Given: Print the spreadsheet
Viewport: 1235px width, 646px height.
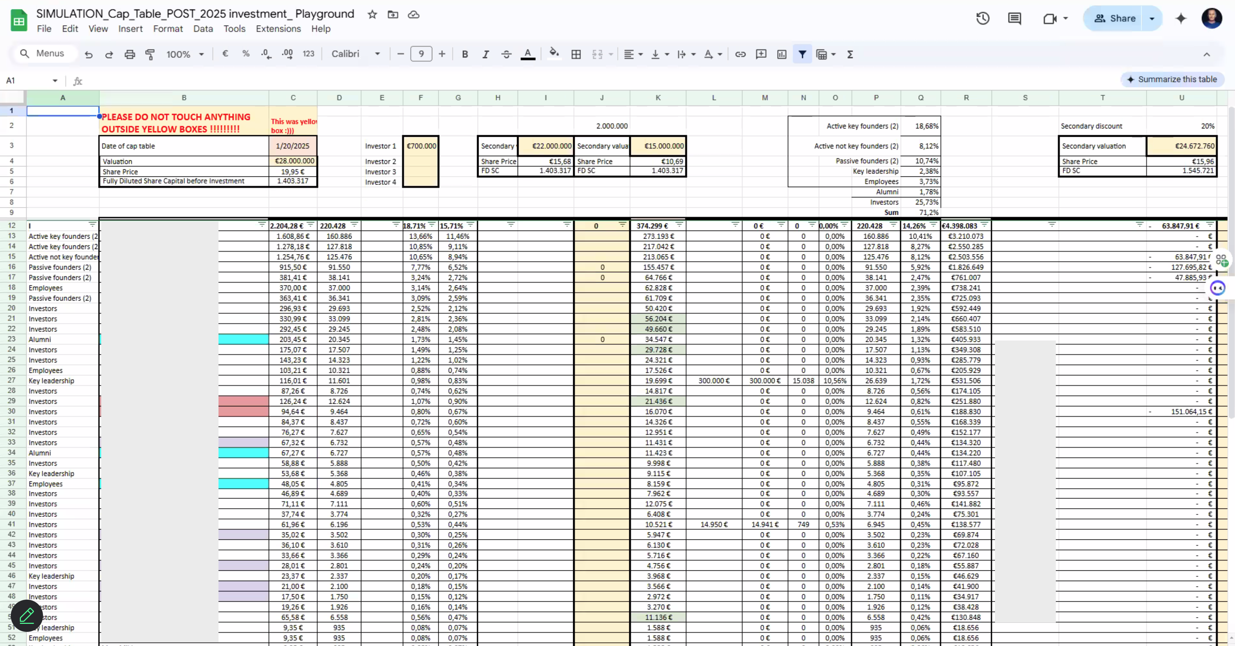Looking at the screenshot, I should tap(129, 55).
